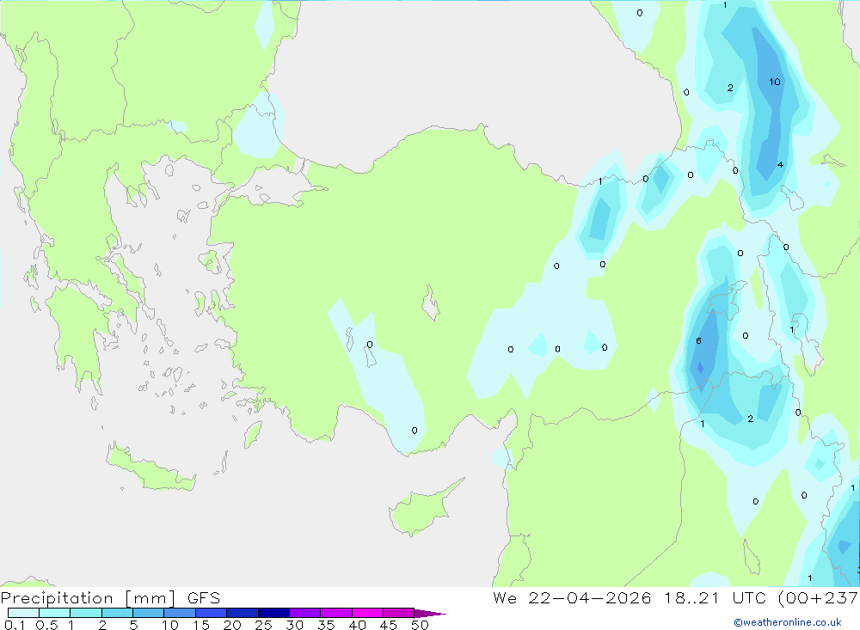The width and height of the screenshot is (860, 630).
Task: Select the 40–45 mm magenta legend swatch
Action: pyautogui.click(x=367, y=613)
